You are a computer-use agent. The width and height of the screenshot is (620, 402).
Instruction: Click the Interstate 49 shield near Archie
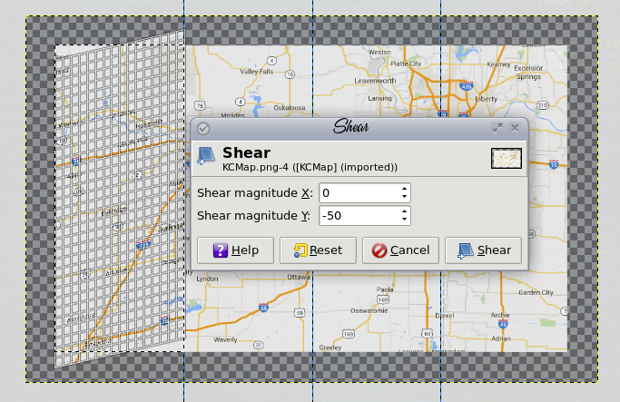coord(503,325)
